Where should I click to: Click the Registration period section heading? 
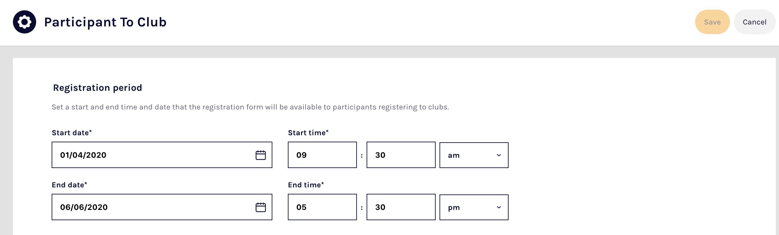click(97, 88)
